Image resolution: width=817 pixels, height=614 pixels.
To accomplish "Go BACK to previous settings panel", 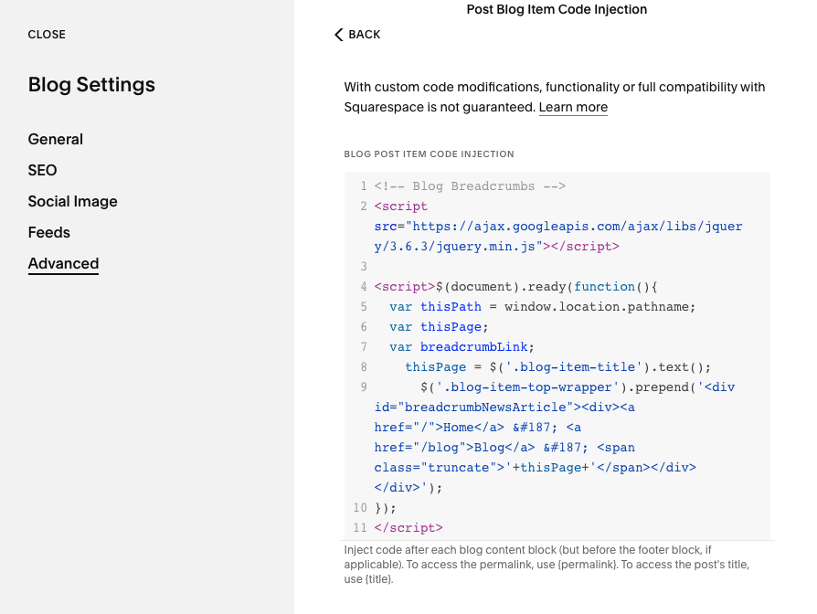I will (x=357, y=35).
